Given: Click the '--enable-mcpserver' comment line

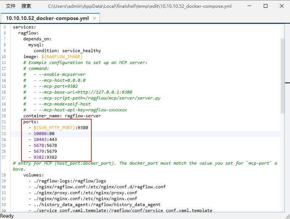Looking at the screenshot, I should [54, 74].
